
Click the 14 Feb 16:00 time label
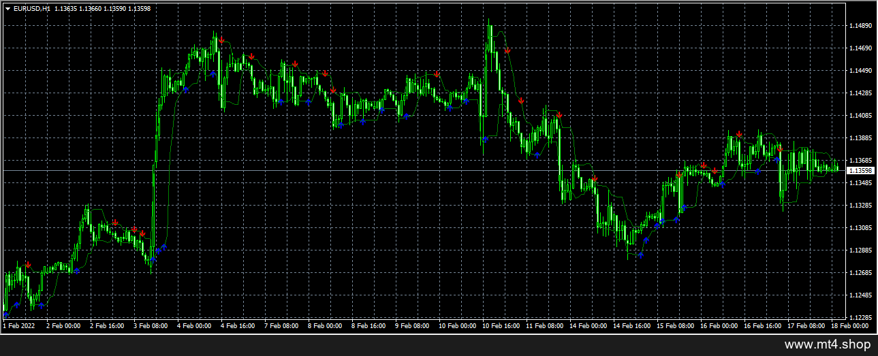(632, 326)
